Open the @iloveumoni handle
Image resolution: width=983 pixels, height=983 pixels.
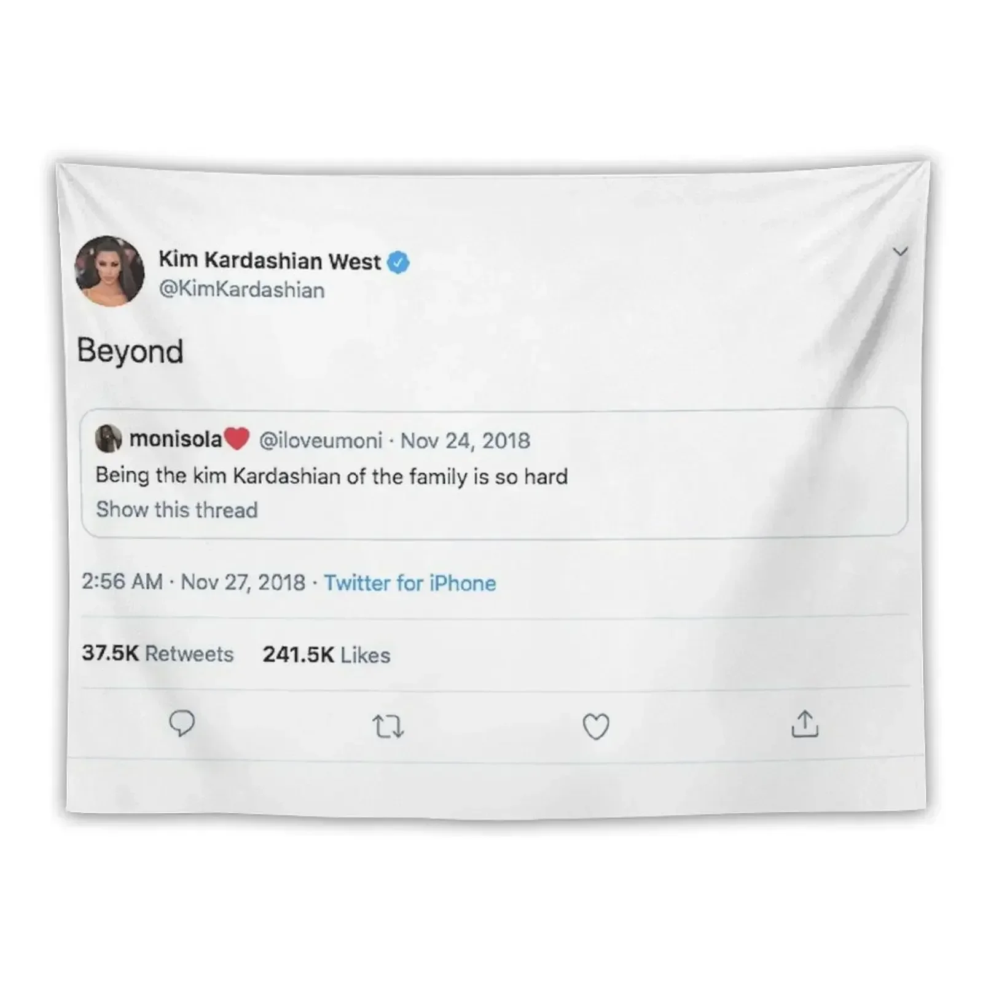point(321,441)
